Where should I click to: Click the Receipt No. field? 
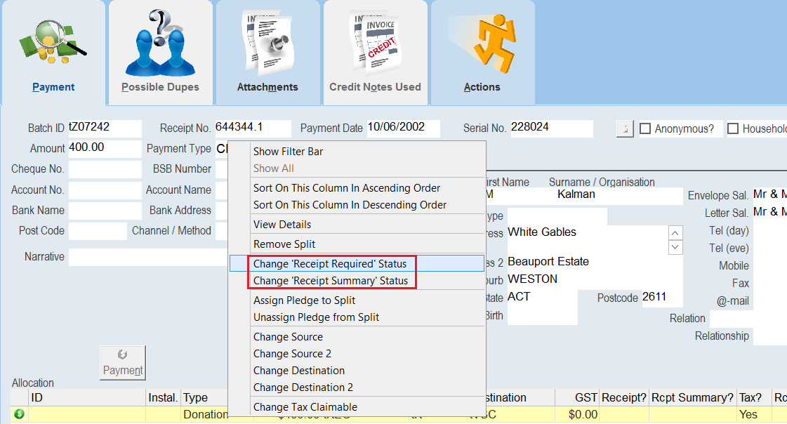[x=253, y=128]
